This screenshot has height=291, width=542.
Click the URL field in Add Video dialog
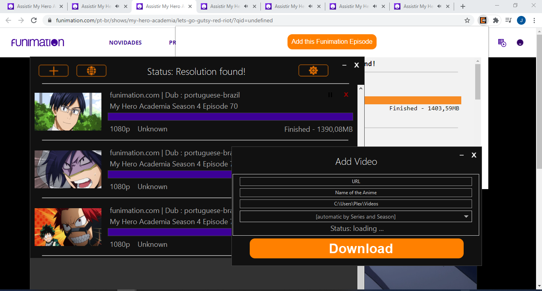pyautogui.click(x=356, y=181)
